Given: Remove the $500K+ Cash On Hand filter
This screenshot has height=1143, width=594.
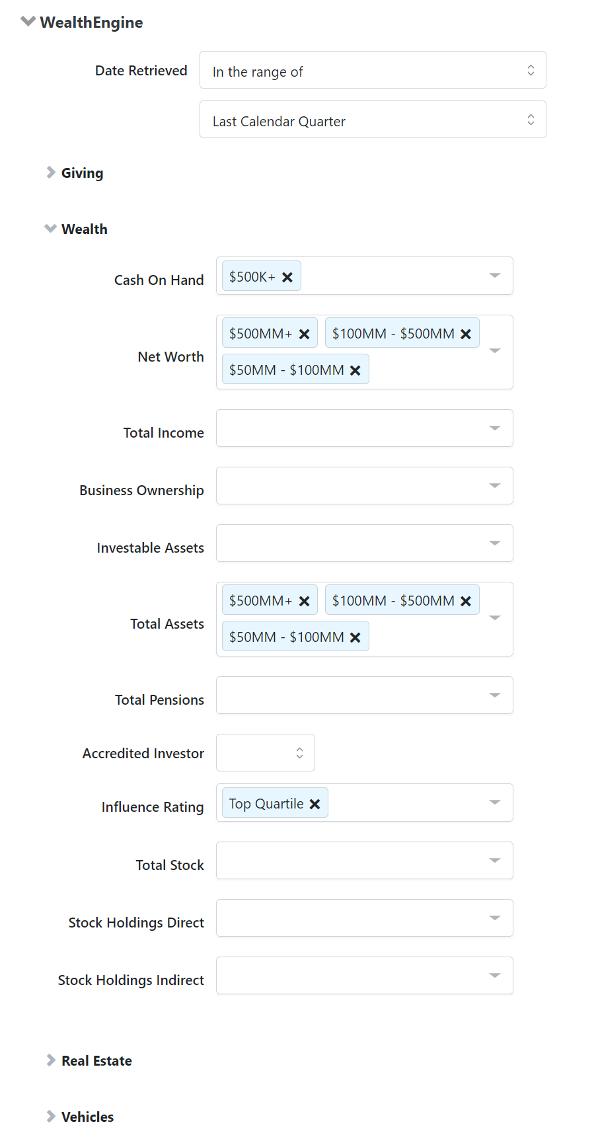Looking at the screenshot, I should 287,276.
